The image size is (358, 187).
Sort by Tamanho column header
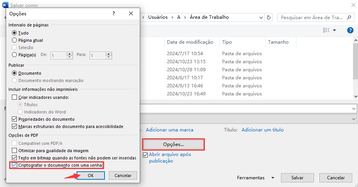coord(281,42)
